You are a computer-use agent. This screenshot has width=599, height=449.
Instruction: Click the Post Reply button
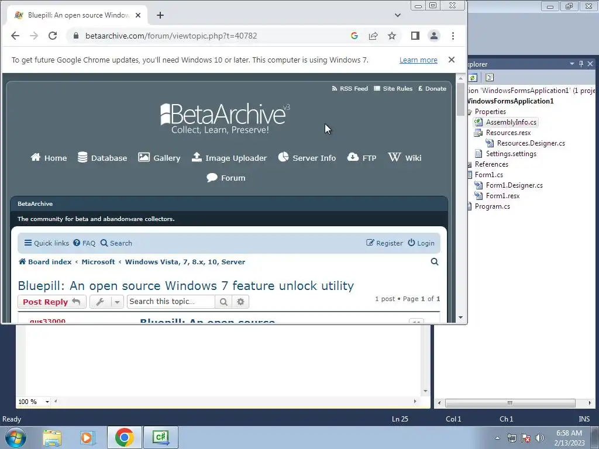click(x=52, y=302)
